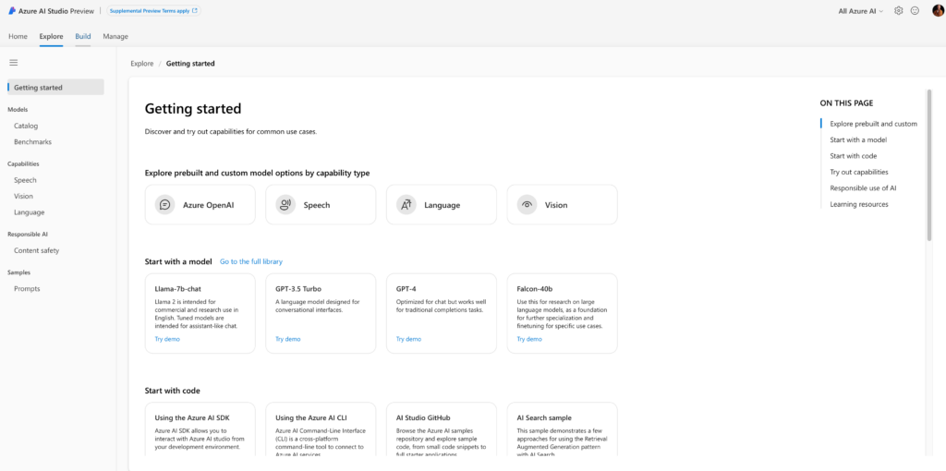Jump to Learning resources in page outline

[x=858, y=204]
